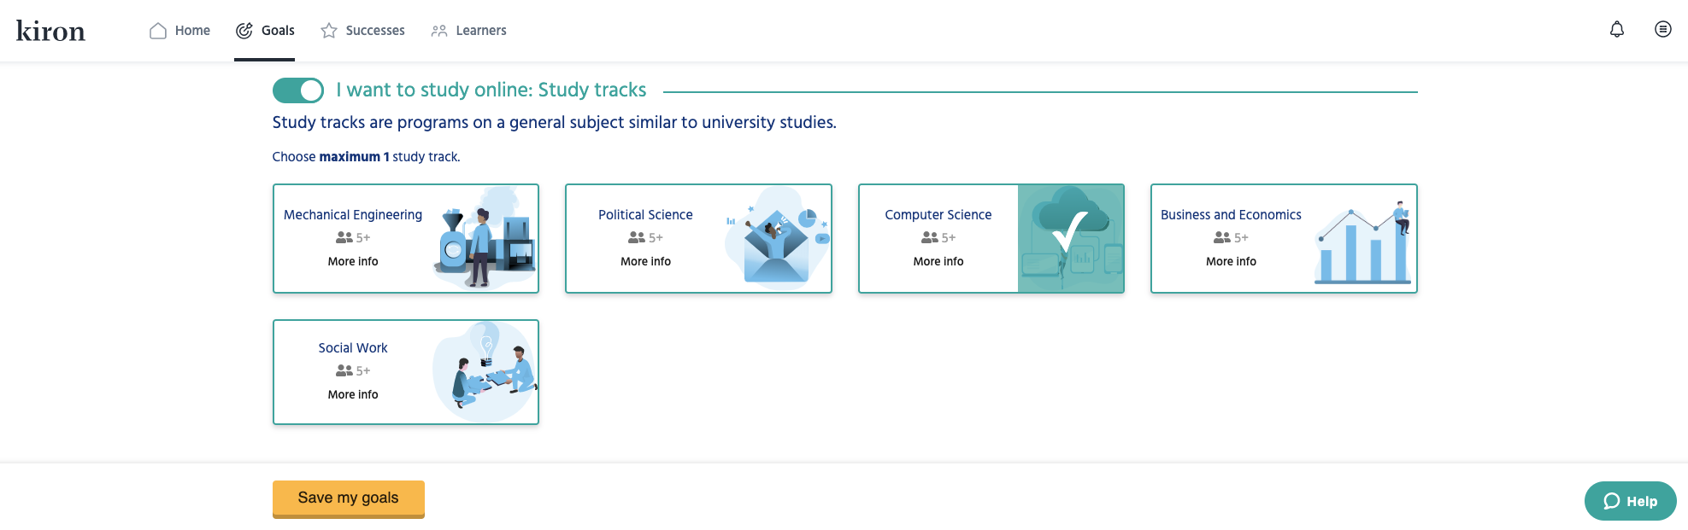This screenshot has height=530, width=1688.
Task: Click the Home house icon
Action: point(158,31)
